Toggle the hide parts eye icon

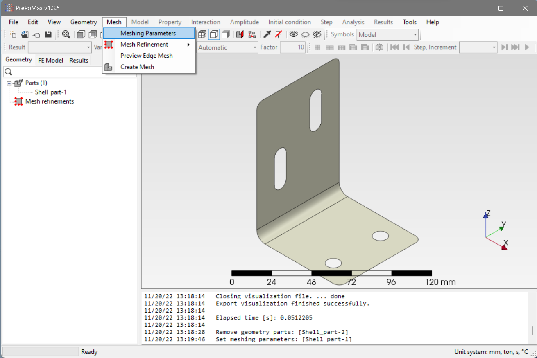click(x=305, y=34)
